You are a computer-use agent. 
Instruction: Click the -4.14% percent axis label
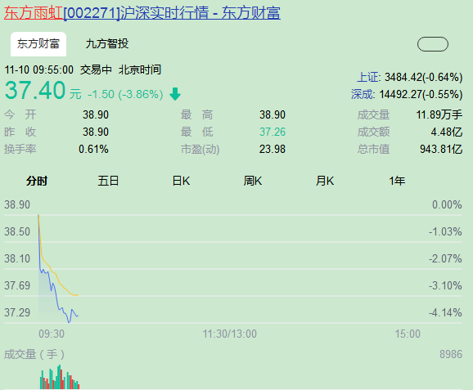click(x=445, y=312)
